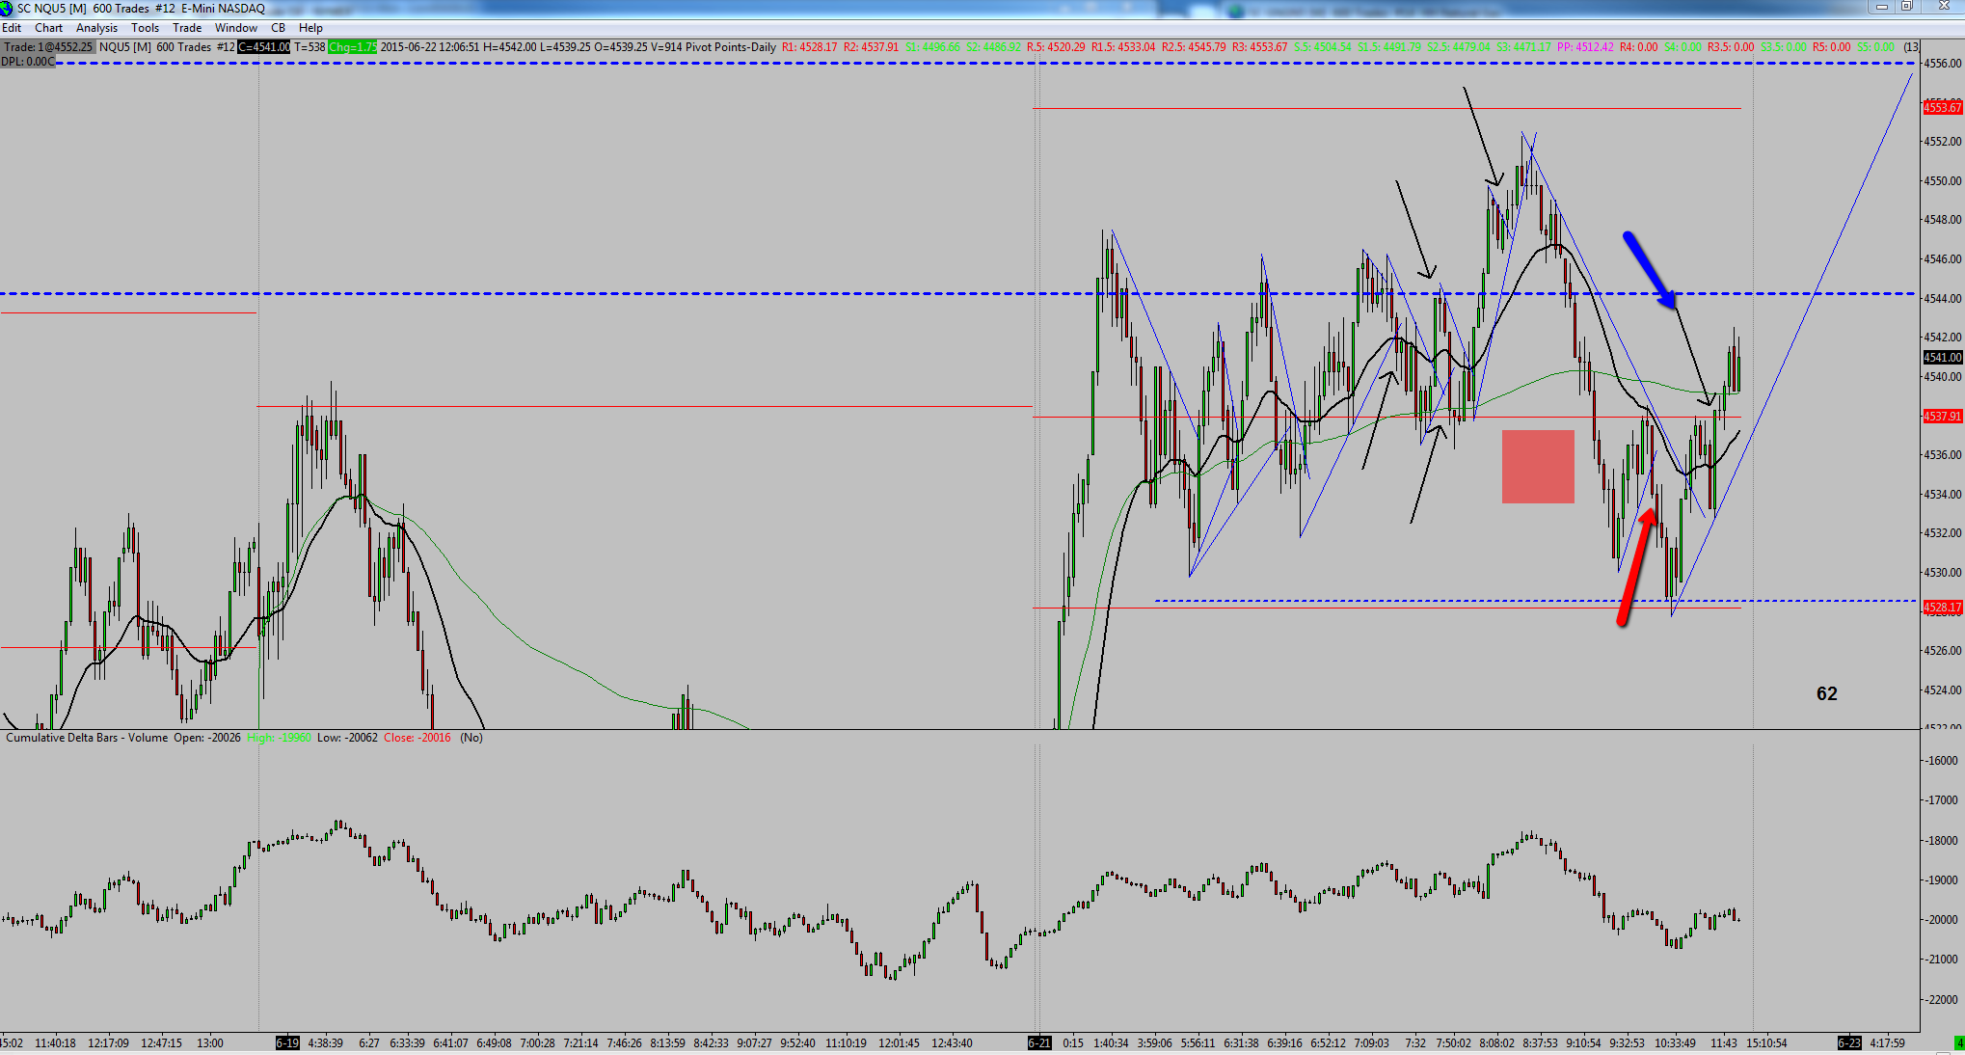This screenshot has height=1055, width=1965.
Task: Click the Sierra Chart globe icon in title bar
Action: 7,9
